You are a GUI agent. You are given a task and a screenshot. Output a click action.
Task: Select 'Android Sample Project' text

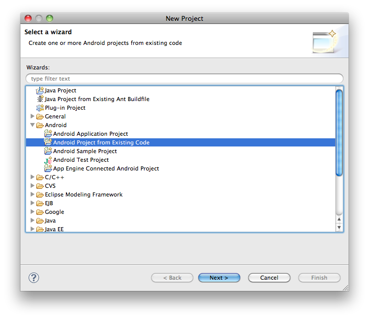(85, 151)
